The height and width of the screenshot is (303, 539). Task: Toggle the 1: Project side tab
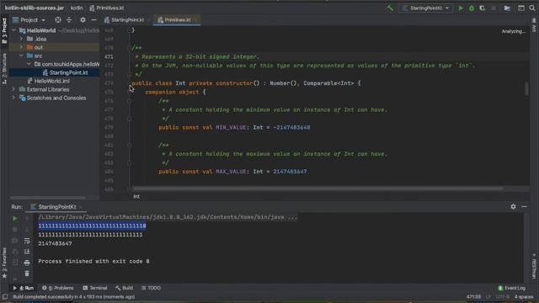[x=4, y=31]
